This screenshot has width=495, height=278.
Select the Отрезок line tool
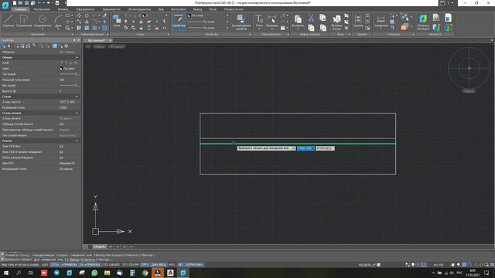pyautogui.click(x=9, y=21)
